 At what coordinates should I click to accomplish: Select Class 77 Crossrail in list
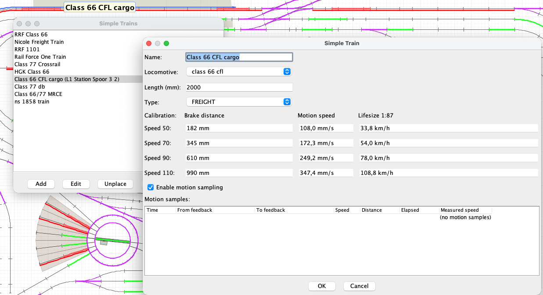click(x=78, y=64)
